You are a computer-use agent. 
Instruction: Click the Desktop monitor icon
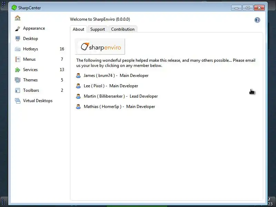(18, 39)
